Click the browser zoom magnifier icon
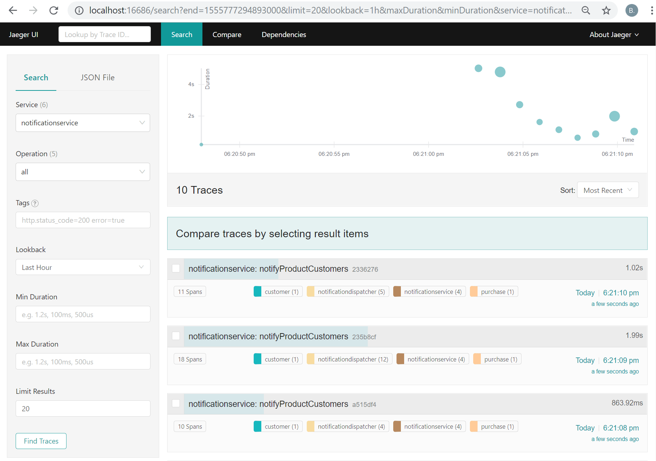The height and width of the screenshot is (461, 656). (x=586, y=11)
